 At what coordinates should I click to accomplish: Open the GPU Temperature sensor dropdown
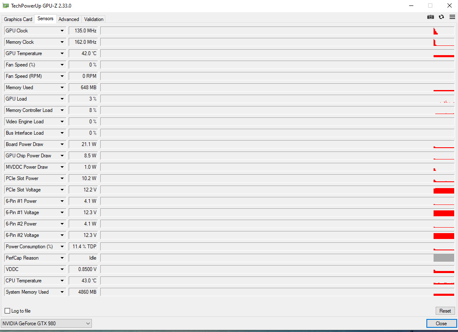62,53
